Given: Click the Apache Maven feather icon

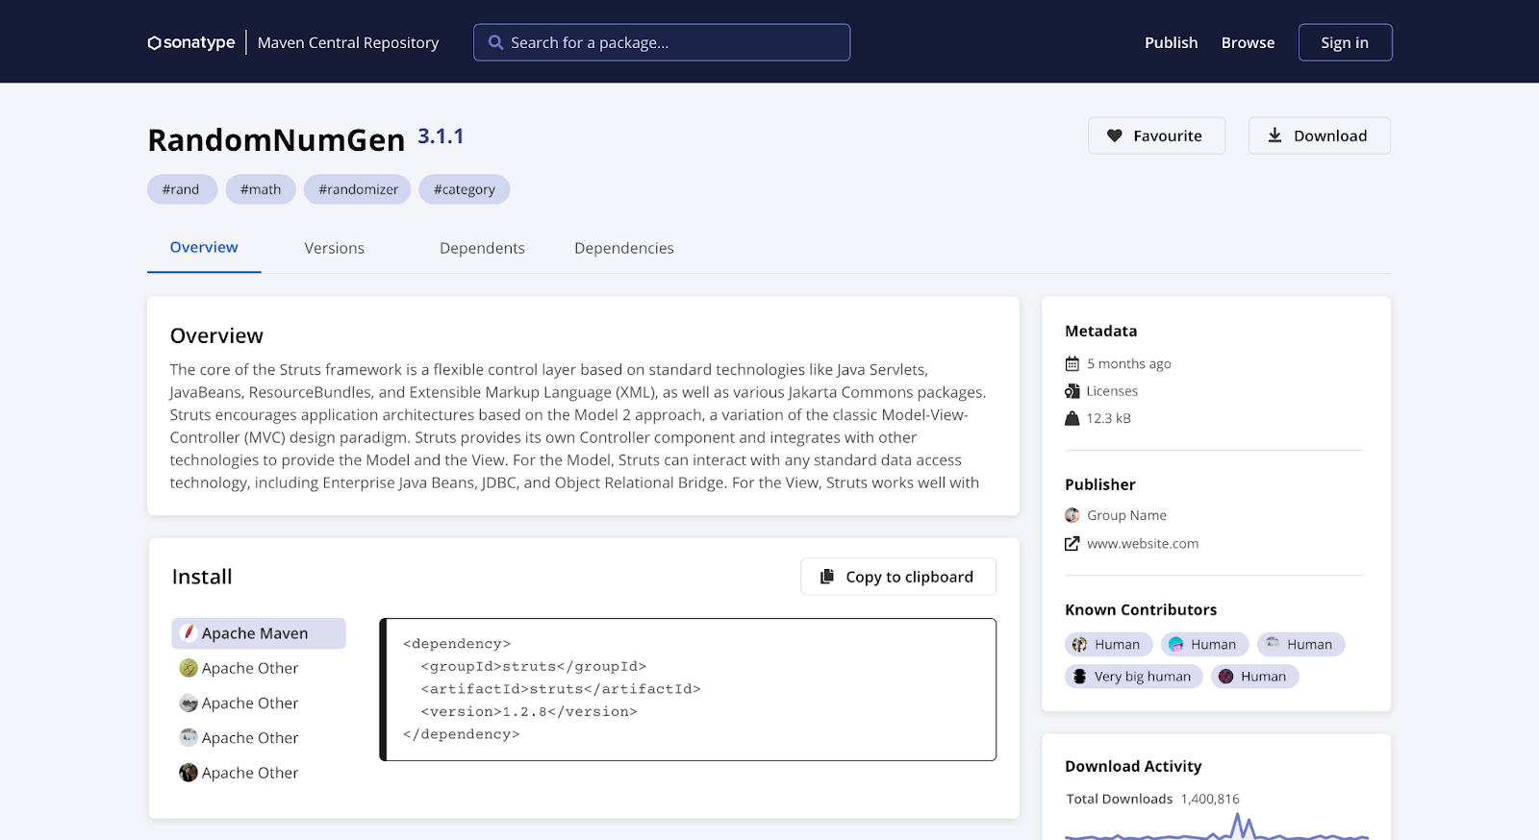Looking at the screenshot, I should (189, 633).
